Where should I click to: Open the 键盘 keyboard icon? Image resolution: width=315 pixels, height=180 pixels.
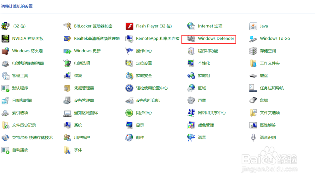pos(253,76)
